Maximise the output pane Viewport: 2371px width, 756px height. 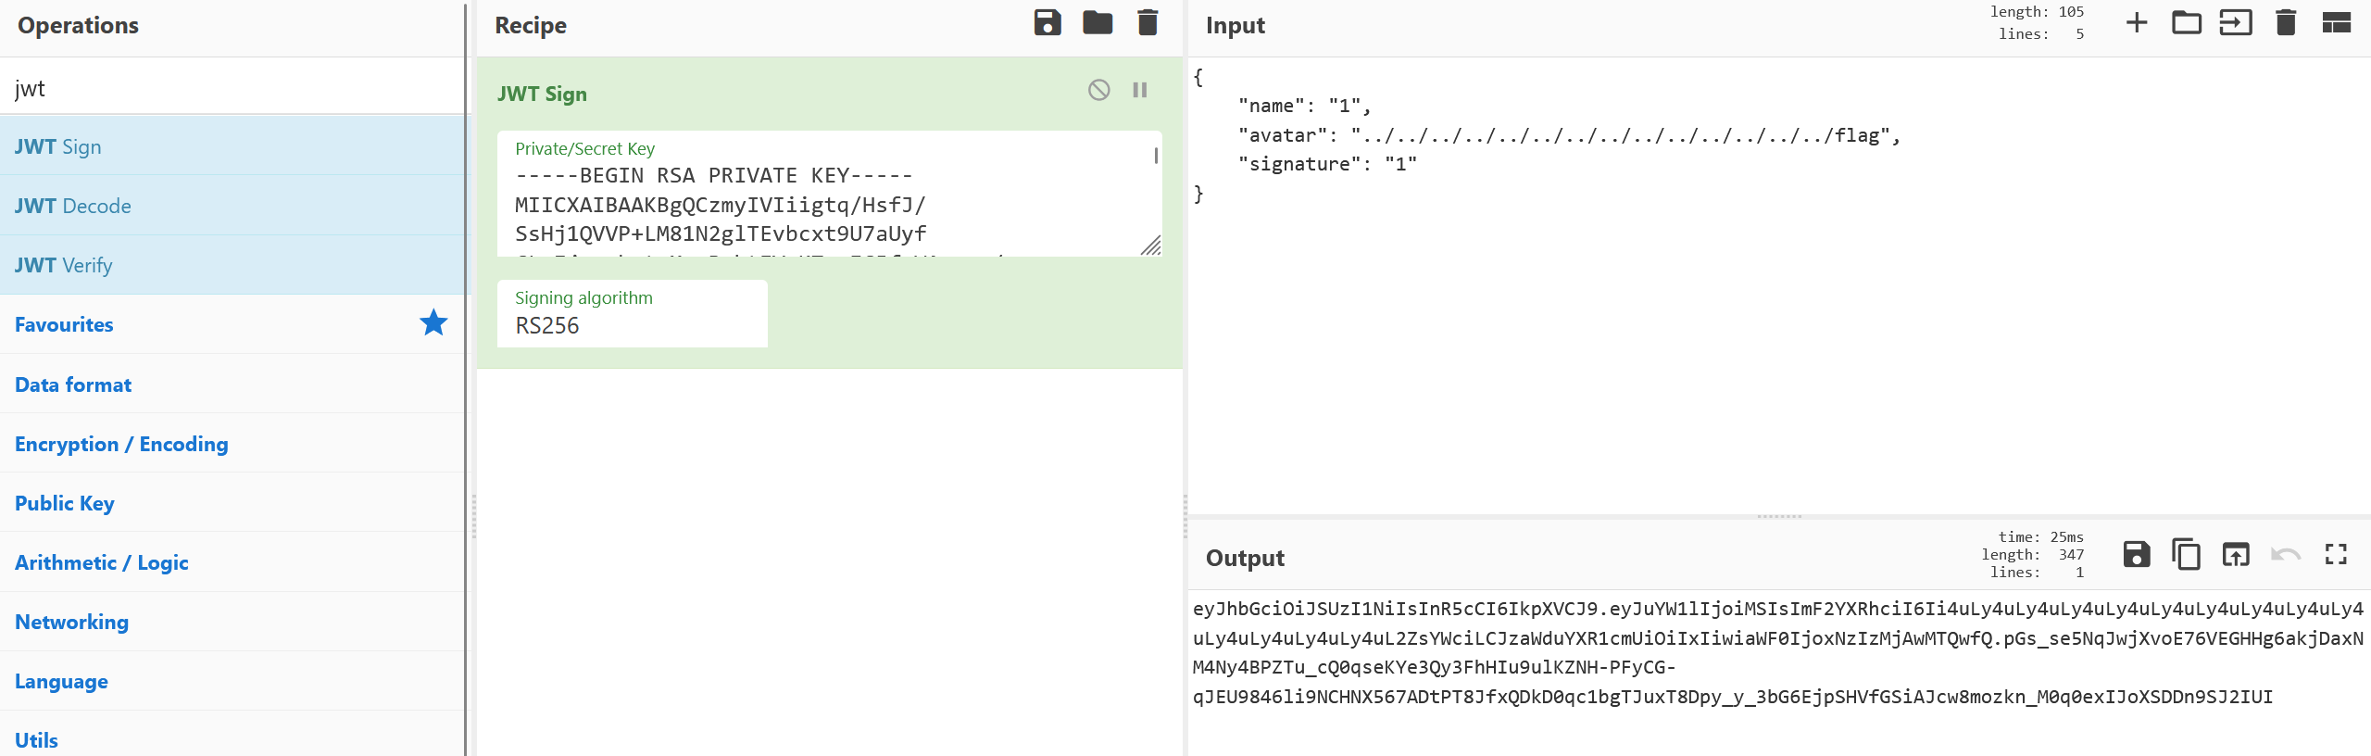tap(2336, 555)
